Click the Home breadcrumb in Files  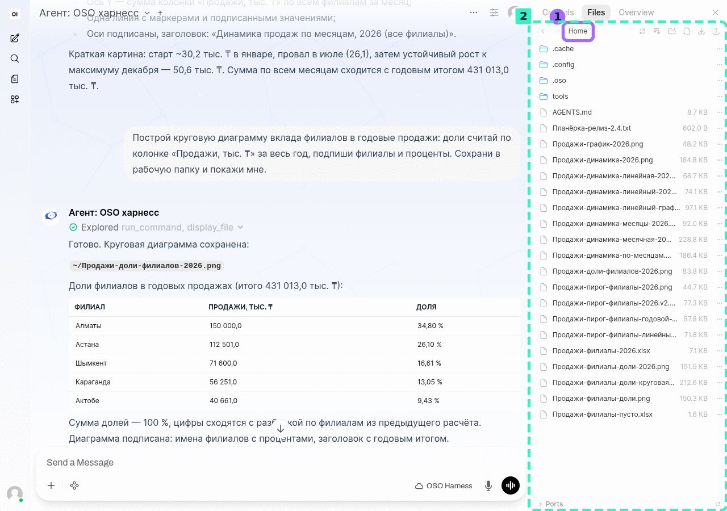tap(578, 31)
